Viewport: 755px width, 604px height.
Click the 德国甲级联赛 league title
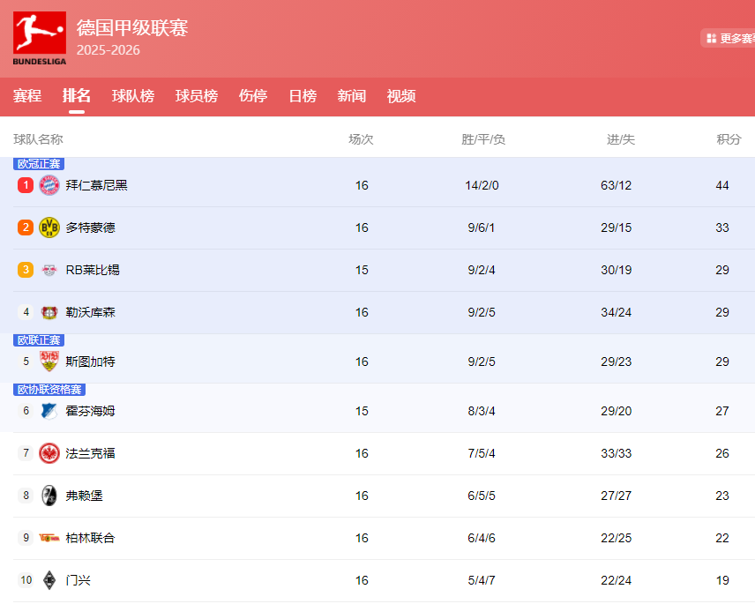point(132,27)
